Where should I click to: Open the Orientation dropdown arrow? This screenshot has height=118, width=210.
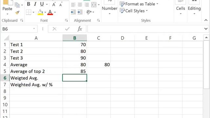coord(93,12)
